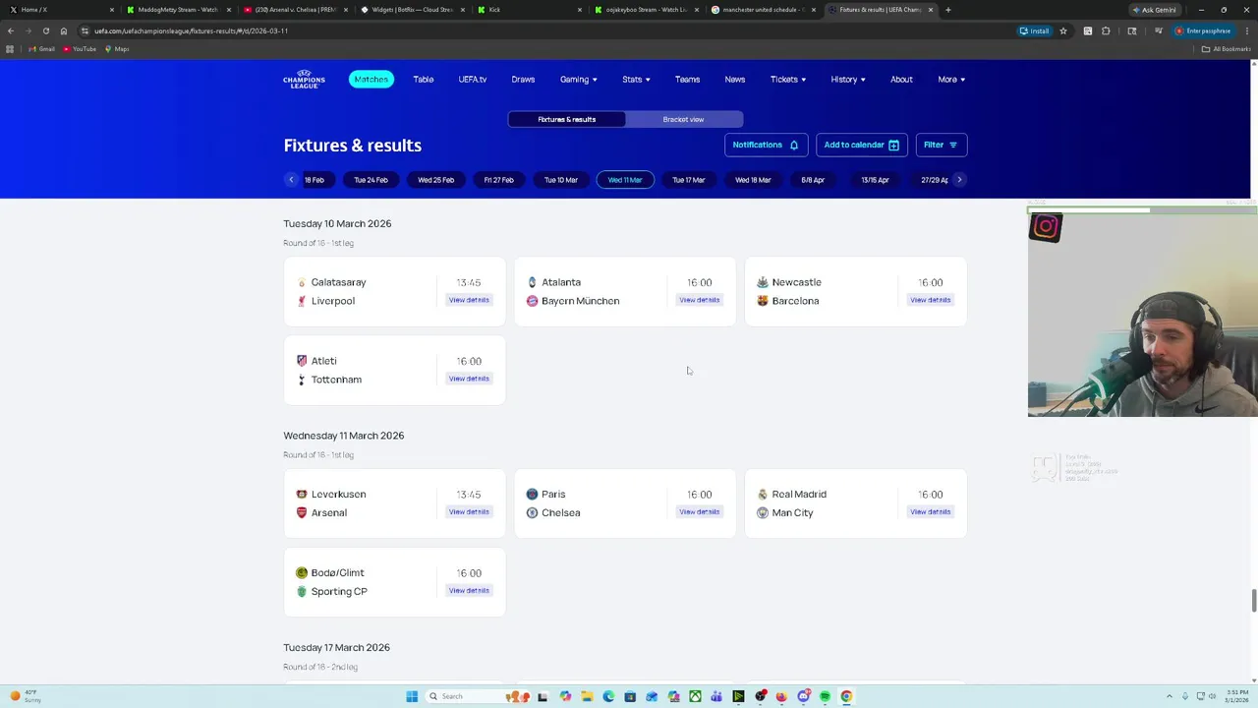Select the Wed 25 Feb date
The height and width of the screenshot is (708, 1258).
tap(435, 180)
